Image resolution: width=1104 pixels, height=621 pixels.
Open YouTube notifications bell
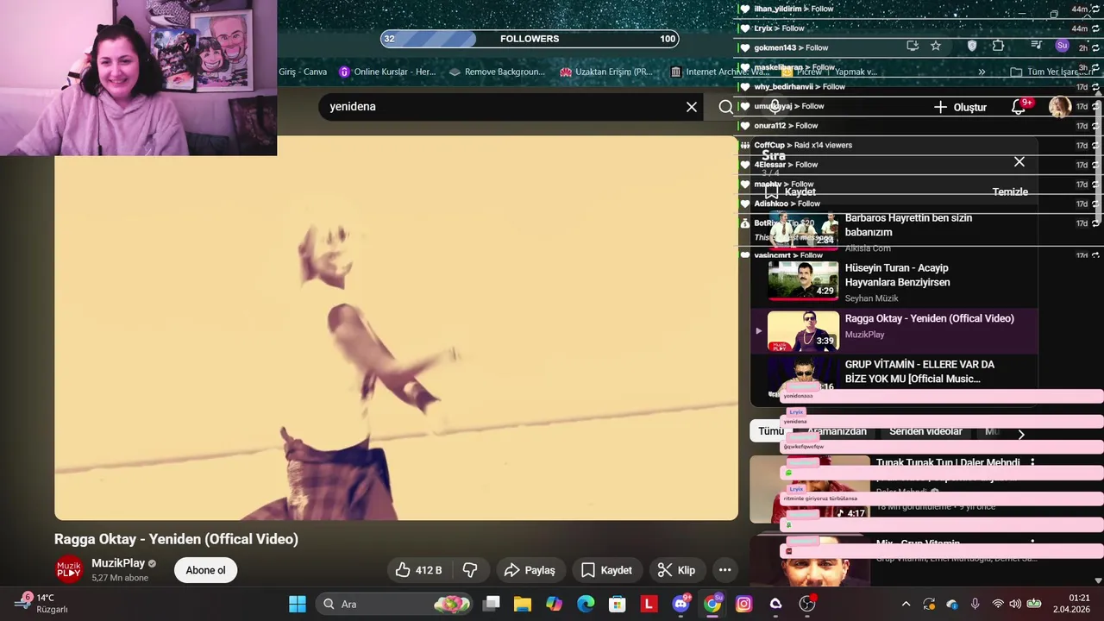(1019, 107)
